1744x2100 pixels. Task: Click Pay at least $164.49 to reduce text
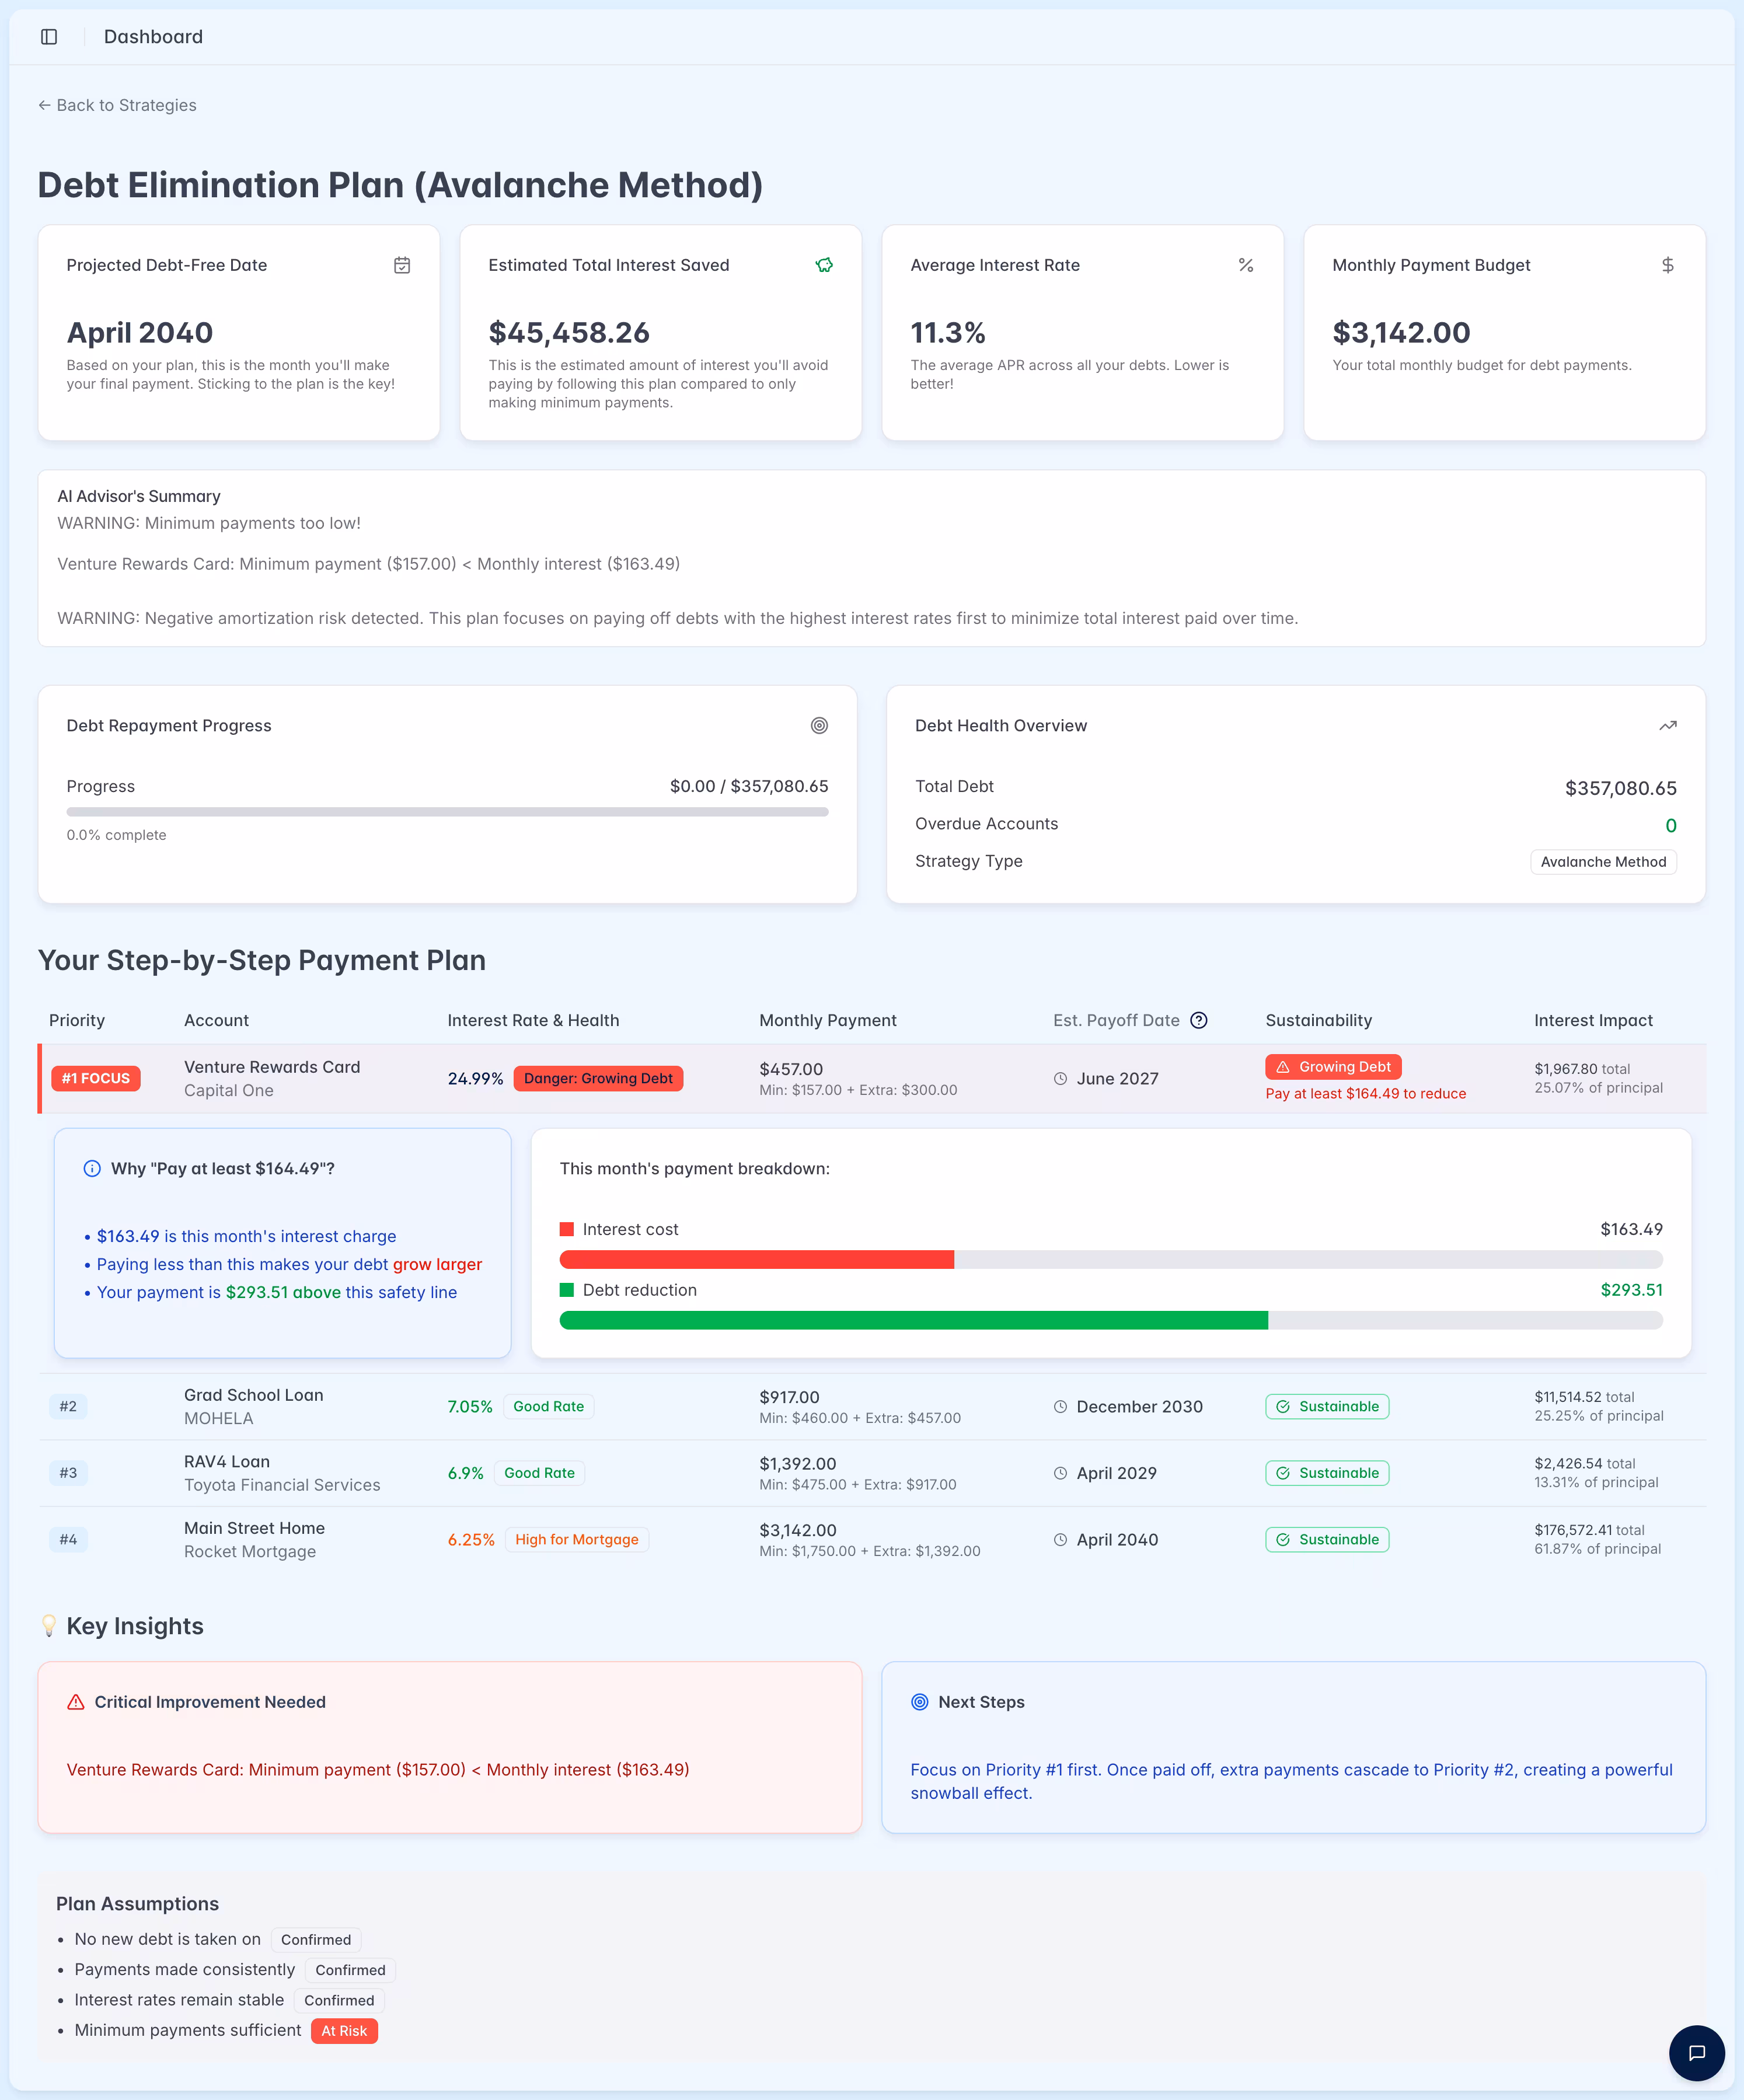click(x=1366, y=1094)
